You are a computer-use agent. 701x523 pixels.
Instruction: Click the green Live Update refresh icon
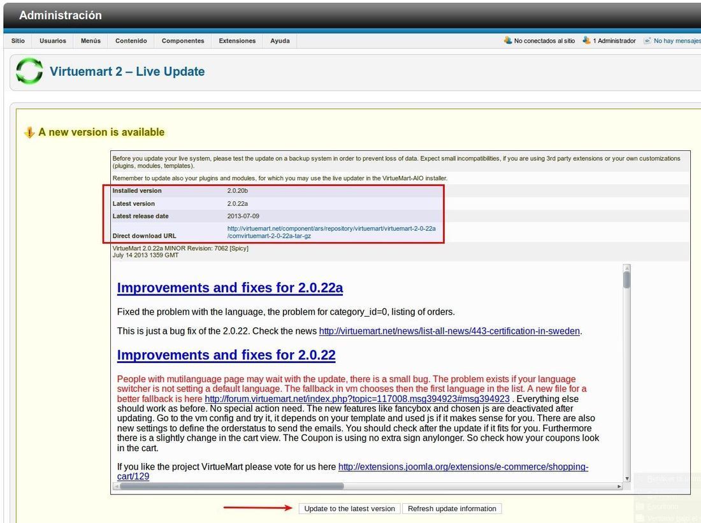(x=29, y=71)
